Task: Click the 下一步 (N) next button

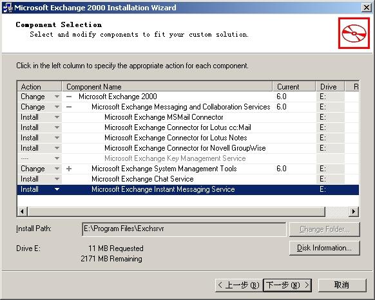Action: (287, 285)
